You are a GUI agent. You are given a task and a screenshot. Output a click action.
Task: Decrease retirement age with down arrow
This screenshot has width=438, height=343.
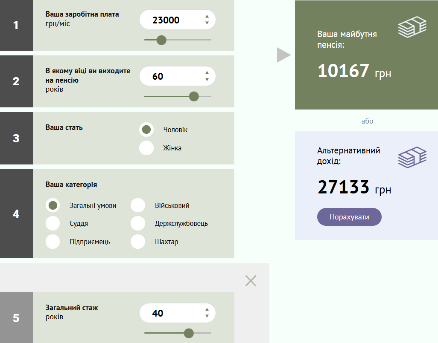[x=207, y=79]
